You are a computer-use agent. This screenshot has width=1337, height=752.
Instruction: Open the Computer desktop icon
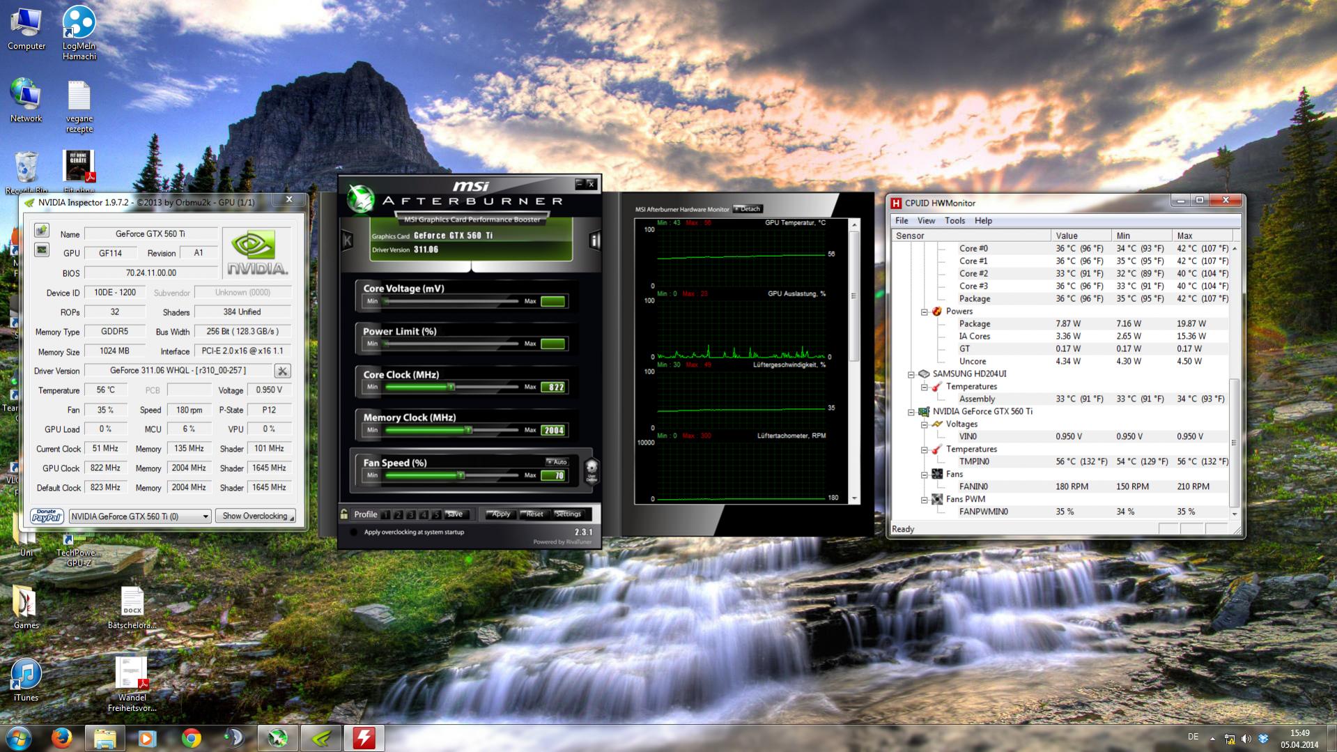(26, 29)
